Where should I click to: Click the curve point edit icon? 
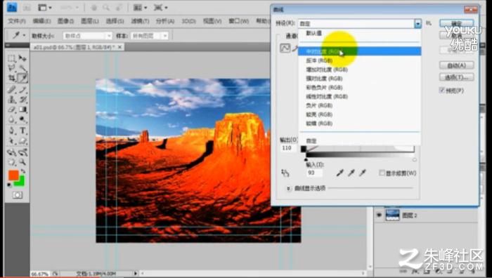pos(285,48)
